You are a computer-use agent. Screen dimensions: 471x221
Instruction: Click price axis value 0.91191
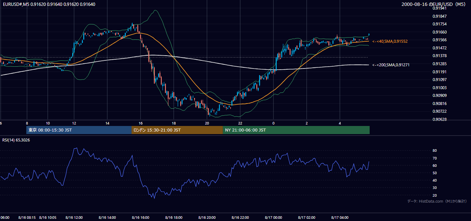439,72
